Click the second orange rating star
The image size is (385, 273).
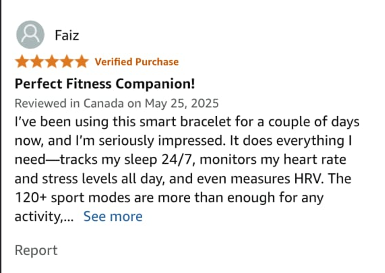click(37, 61)
